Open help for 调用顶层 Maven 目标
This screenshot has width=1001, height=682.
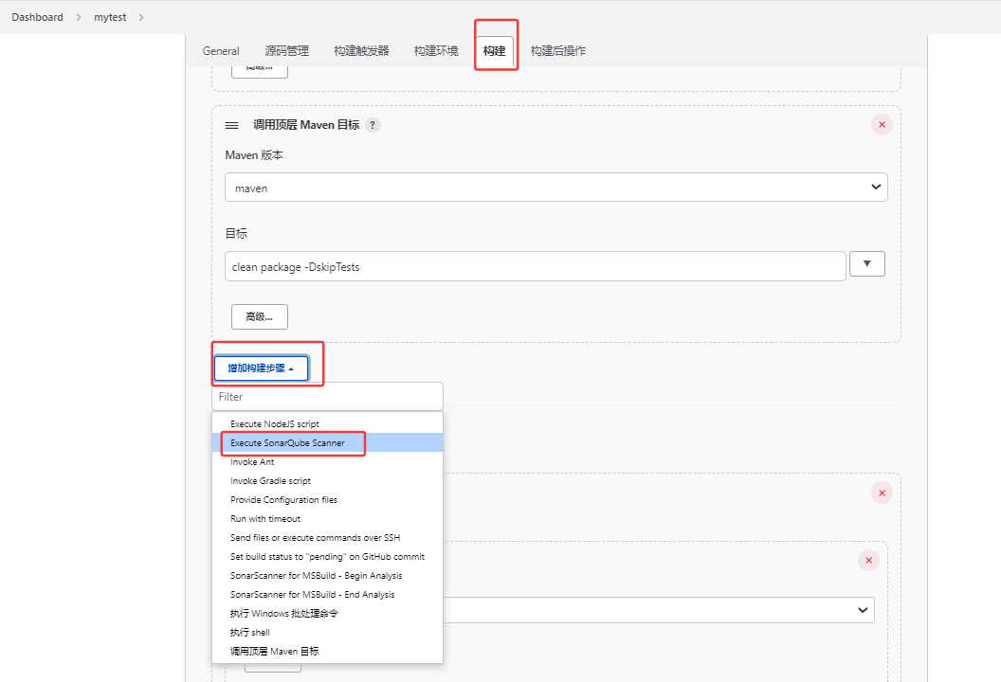(x=373, y=125)
